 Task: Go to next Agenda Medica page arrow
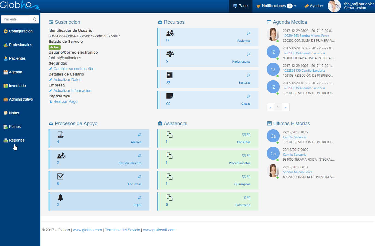click(x=285, y=107)
